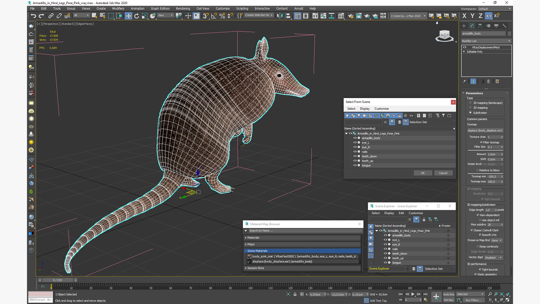Image resolution: width=540 pixels, height=304 pixels.
Task: Click the displace (body_displace.exr) texmap button
Action: tap(485, 131)
